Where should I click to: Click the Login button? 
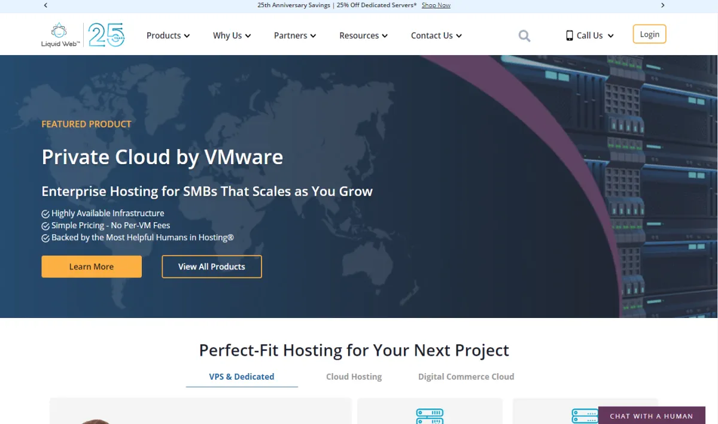point(649,34)
